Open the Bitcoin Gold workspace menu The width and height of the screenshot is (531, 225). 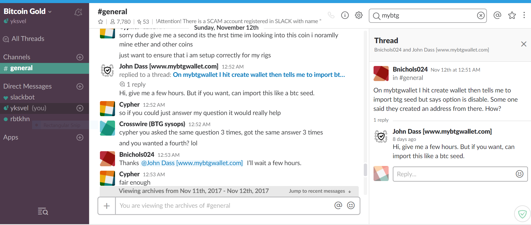28,11
